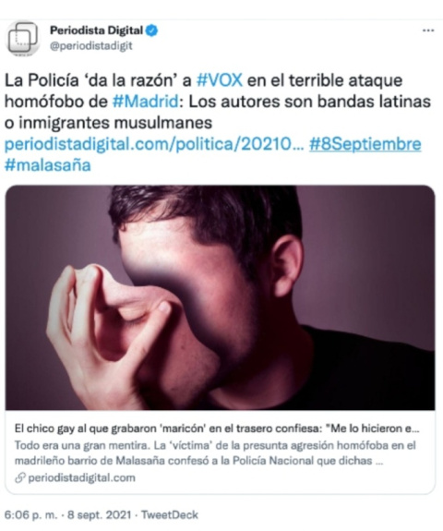The height and width of the screenshot is (531, 443).
Task: Click the link chain icon in card
Action: 20,478
